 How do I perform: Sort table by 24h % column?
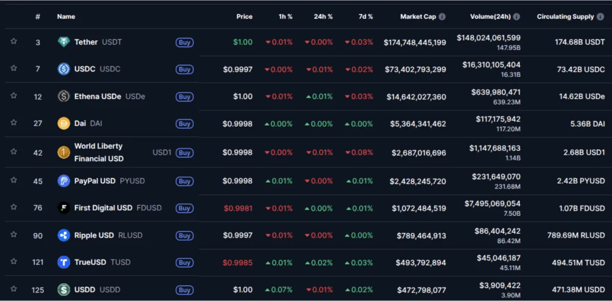click(323, 16)
